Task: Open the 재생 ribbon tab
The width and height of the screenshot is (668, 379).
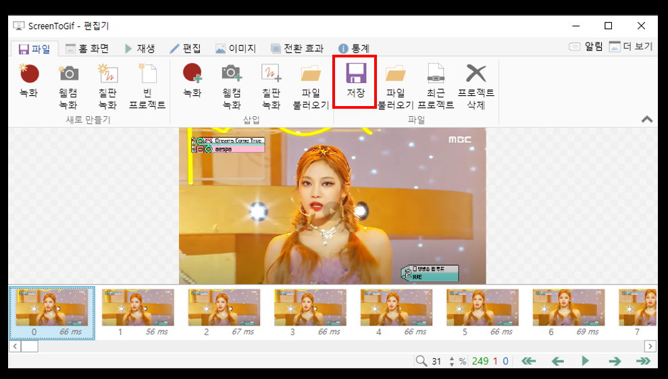Action: tap(140, 49)
